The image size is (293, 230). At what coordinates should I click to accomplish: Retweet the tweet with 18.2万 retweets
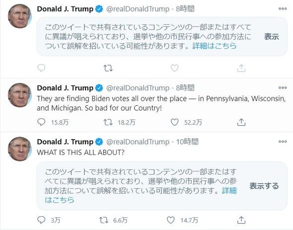click(x=108, y=122)
